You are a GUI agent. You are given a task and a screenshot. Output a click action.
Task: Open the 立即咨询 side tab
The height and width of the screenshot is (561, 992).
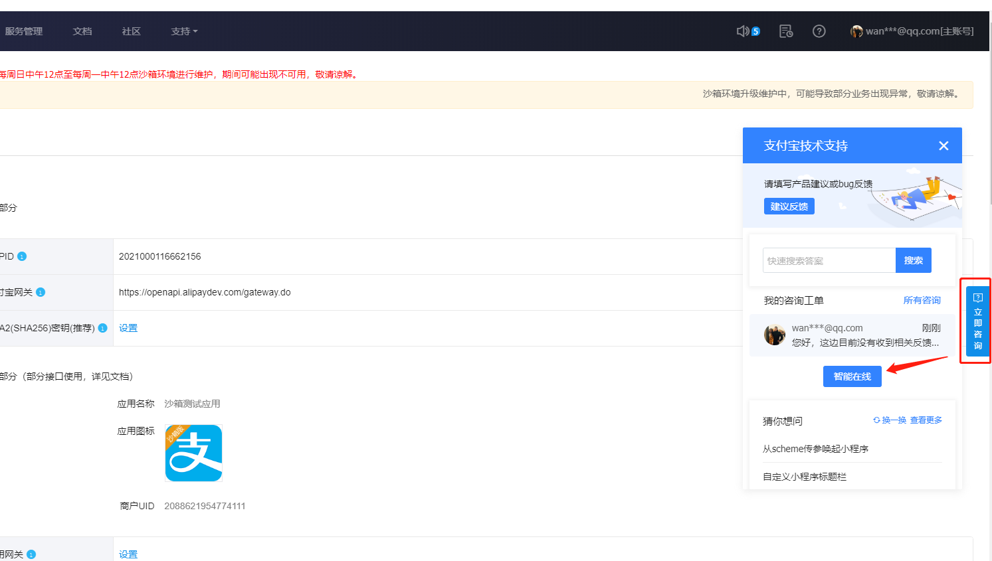(977, 321)
